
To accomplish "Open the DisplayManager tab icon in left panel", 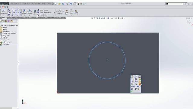I will 11,21.
